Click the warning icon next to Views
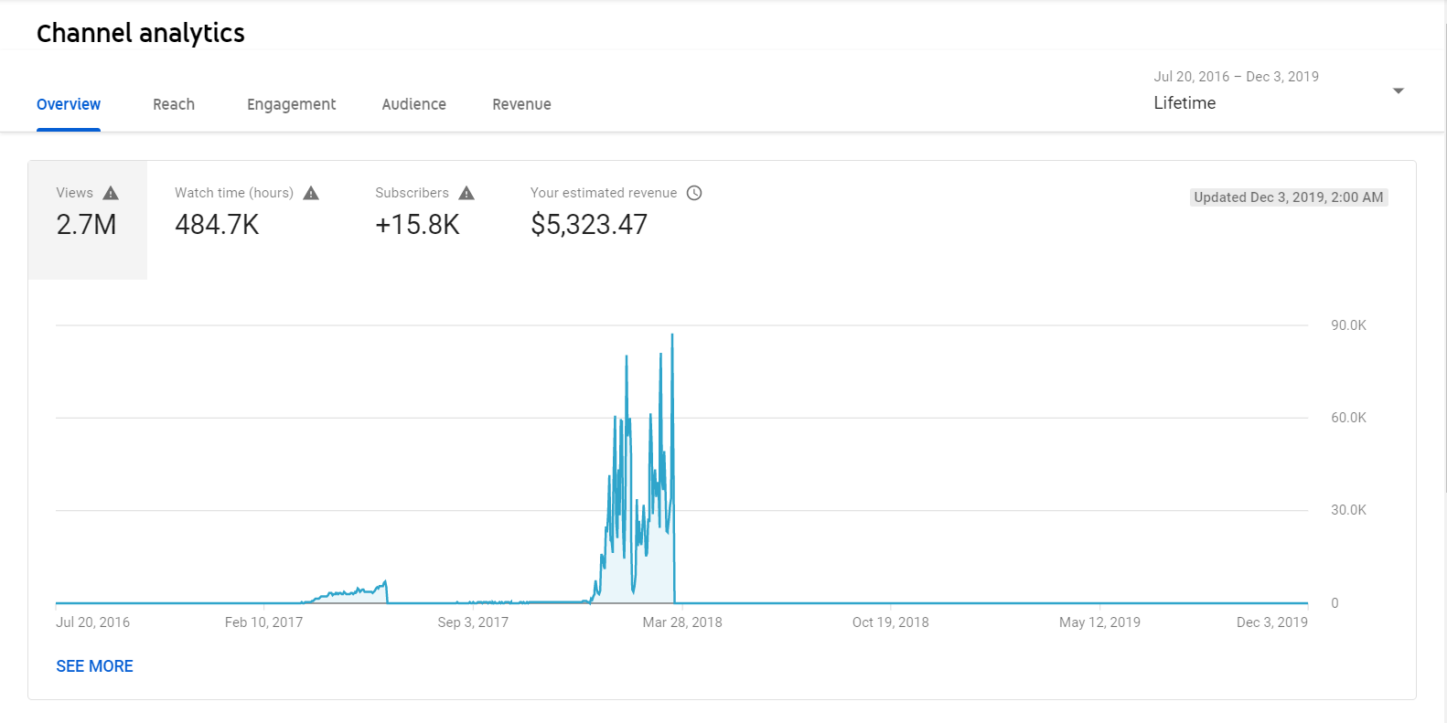The width and height of the screenshot is (1447, 723). [111, 193]
